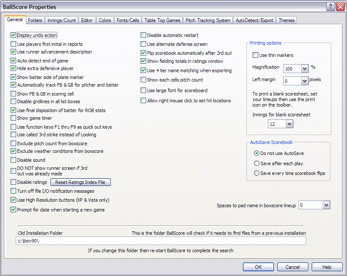Select Save every time scorebook flips
347x276 pixels.
(257, 173)
